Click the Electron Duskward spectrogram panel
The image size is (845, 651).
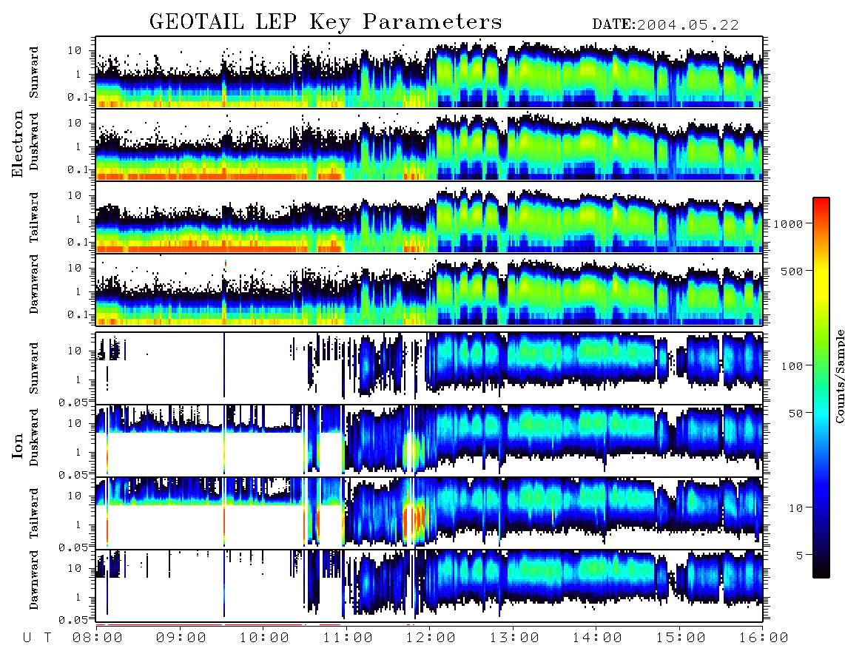point(429,144)
